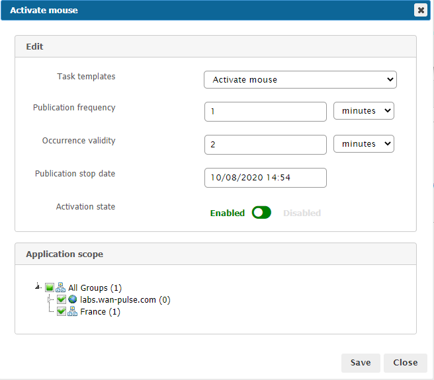This screenshot has width=434, height=380.
Task: Toggle the All Groups checkbox
Action: click(50, 288)
